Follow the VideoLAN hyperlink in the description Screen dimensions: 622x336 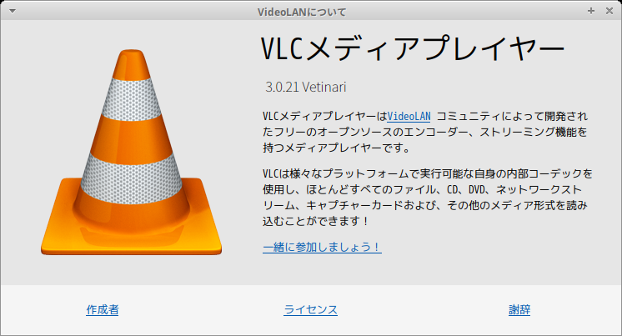click(409, 116)
